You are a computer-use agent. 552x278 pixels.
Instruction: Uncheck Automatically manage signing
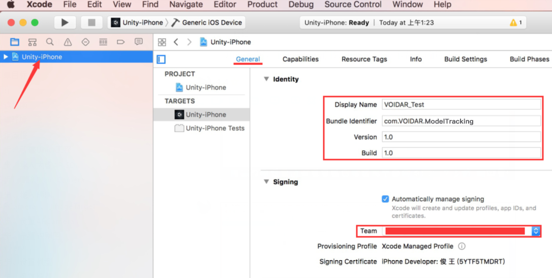(385, 199)
